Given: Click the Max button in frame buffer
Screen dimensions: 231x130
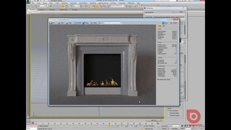Looking at the screenshot, I should coord(61,23).
